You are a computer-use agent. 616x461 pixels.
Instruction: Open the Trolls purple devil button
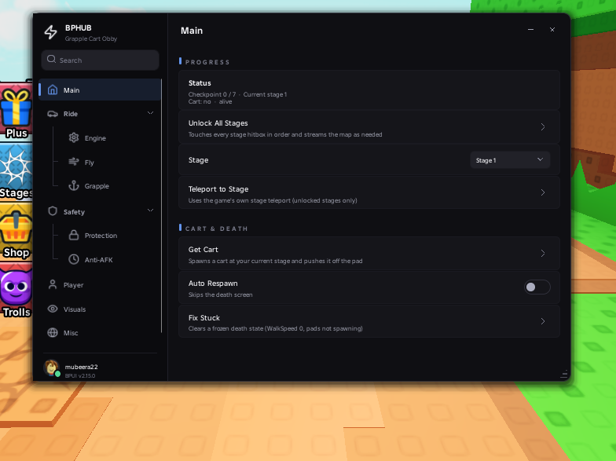(16, 292)
